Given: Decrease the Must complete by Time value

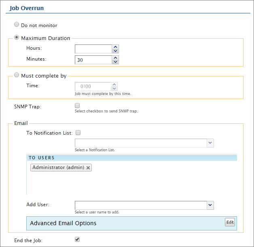Looking at the screenshot, I should point(114,89).
